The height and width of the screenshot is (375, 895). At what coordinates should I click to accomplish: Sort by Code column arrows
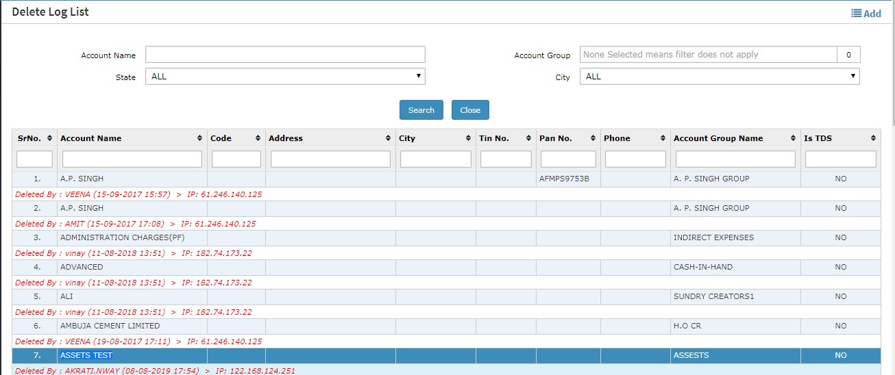tap(258, 138)
